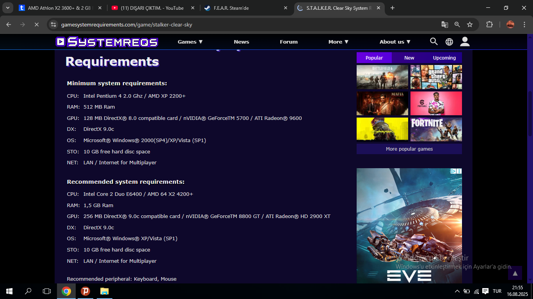Select the New games tab
The image size is (533, 299).
point(409,58)
